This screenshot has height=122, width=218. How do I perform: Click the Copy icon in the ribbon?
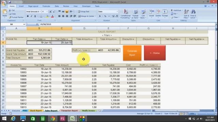click(x=10, y=14)
